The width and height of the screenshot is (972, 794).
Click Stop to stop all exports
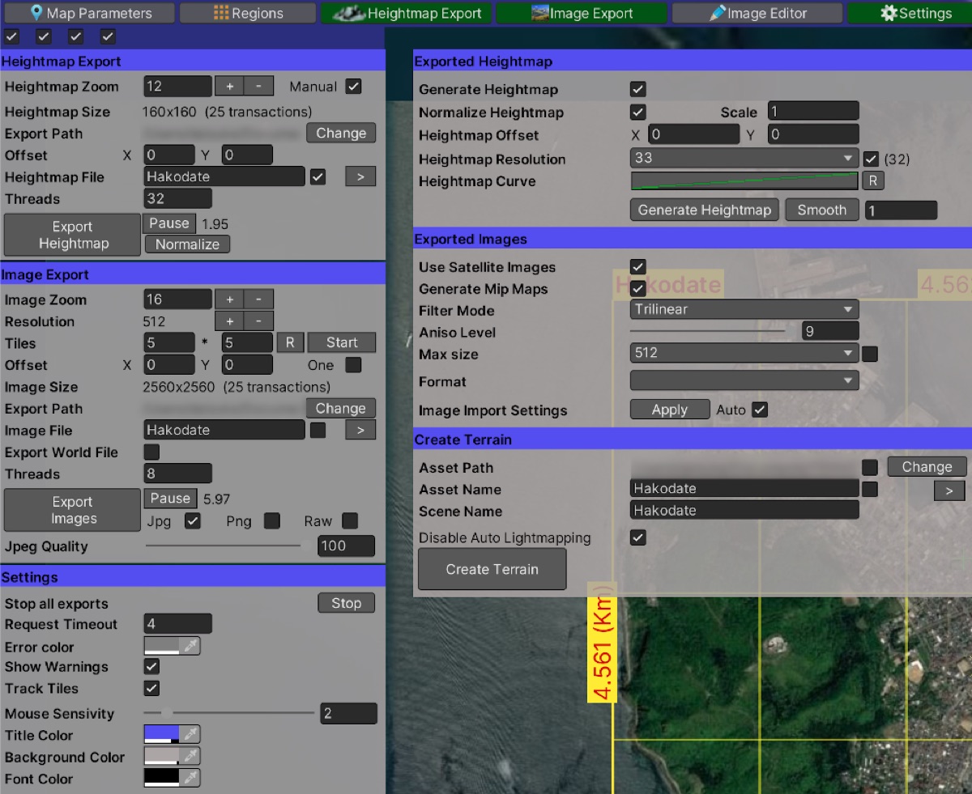(x=346, y=603)
